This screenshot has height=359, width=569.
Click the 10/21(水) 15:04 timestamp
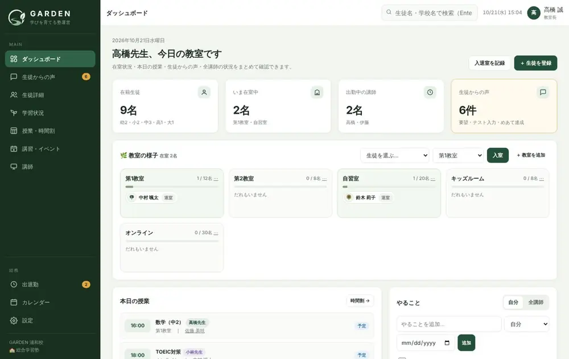pos(502,13)
